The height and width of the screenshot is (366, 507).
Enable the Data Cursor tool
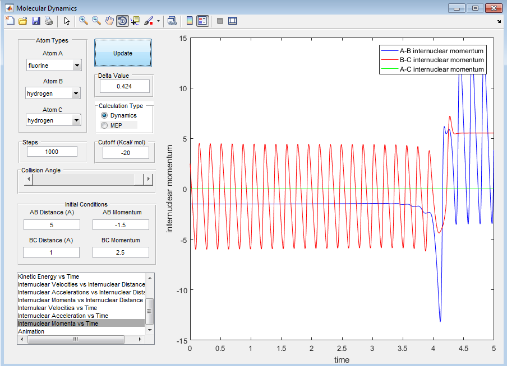point(135,21)
